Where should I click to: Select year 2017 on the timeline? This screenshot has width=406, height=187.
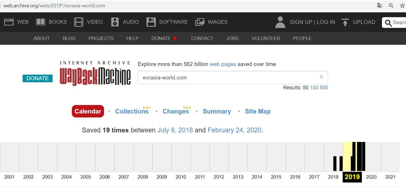coord(314,177)
